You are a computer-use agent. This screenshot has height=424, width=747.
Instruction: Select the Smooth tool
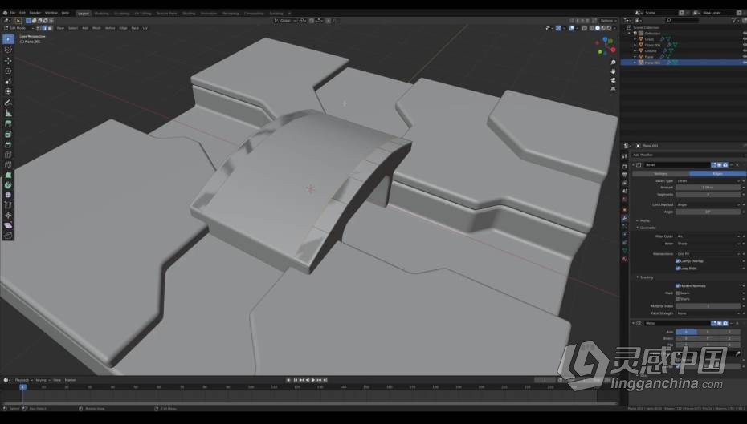pos(8,195)
